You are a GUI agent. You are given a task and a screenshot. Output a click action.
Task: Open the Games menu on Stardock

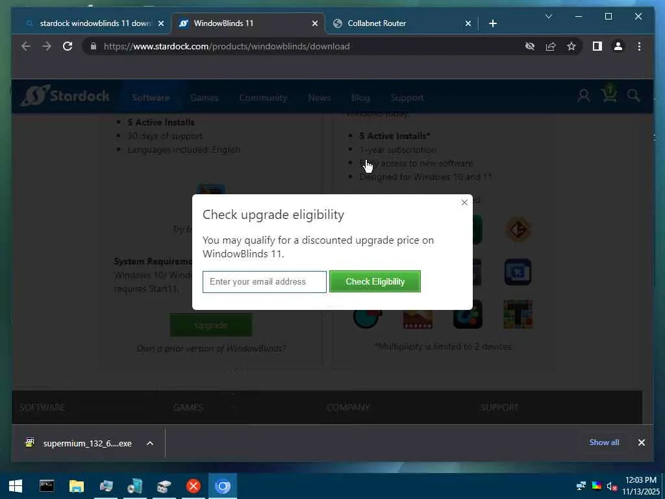[x=205, y=97]
